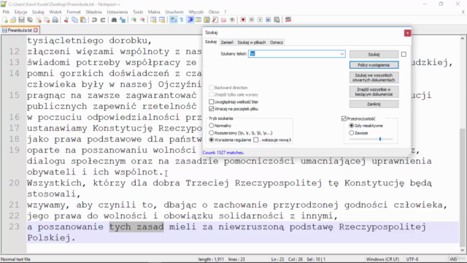The width and height of the screenshot is (467, 263).
Task: Click the Playback macro icon
Action: click(x=260, y=20)
